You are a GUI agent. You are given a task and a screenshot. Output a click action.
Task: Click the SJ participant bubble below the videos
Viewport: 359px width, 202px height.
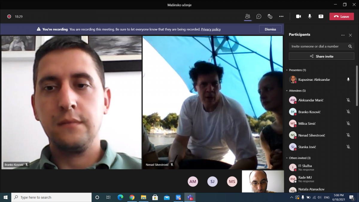coord(212,182)
